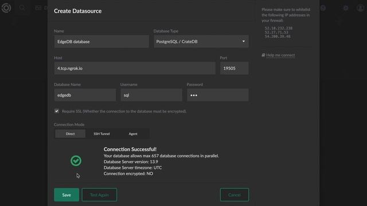Select Agent connection mode
Image resolution: width=367 pixels, height=206 pixels.
pyautogui.click(x=133, y=134)
